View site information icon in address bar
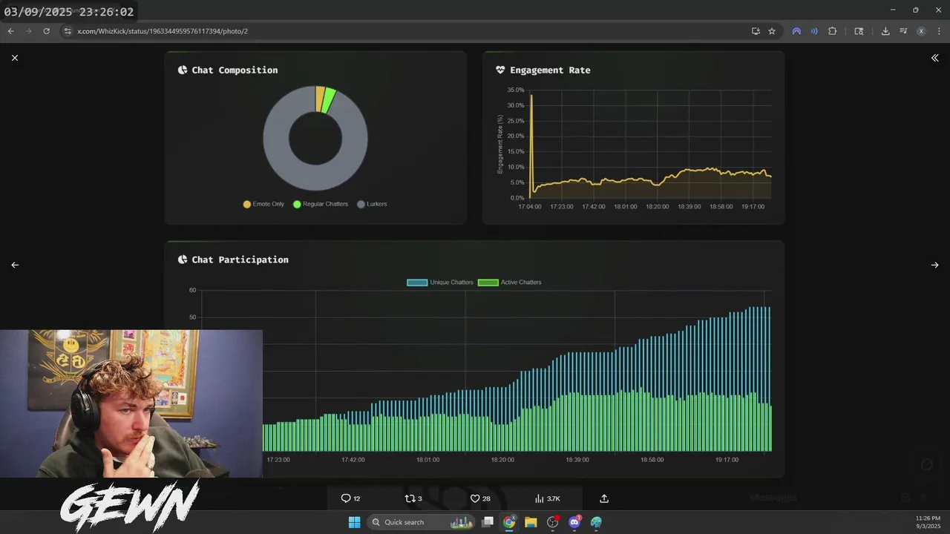This screenshot has width=950, height=534. (68, 31)
